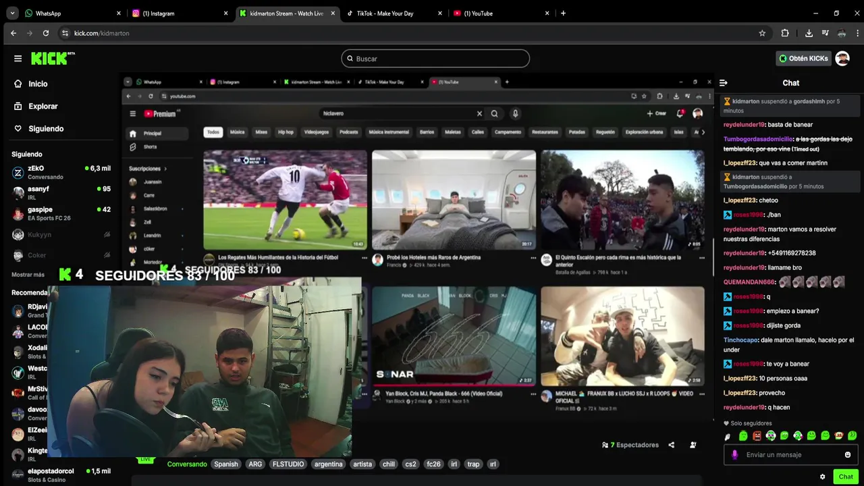Click the LIVE badge under the stream
Image resolution: width=864 pixels, height=486 pixels.
point(146,460)
